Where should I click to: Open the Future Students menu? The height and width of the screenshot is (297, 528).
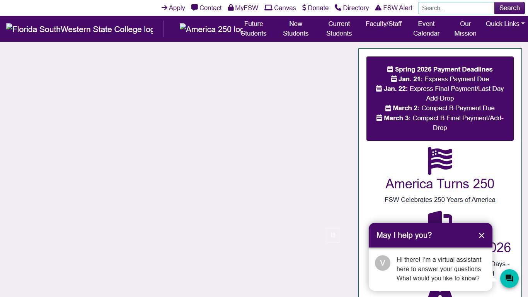click(x=254, y=29)
